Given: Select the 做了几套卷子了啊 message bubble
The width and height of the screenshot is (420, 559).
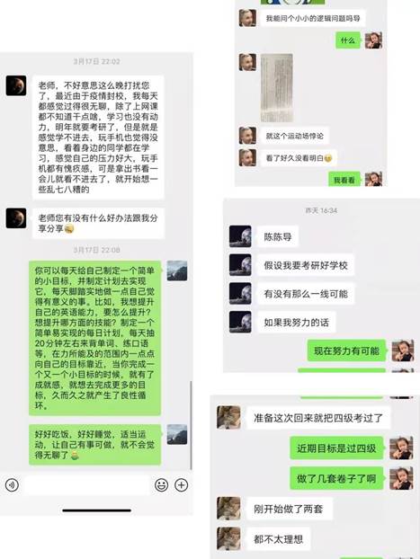Looking at the screenshot, I should [x=336, y=478].
